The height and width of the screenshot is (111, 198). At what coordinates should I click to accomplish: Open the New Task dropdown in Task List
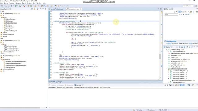pos(177,12)
